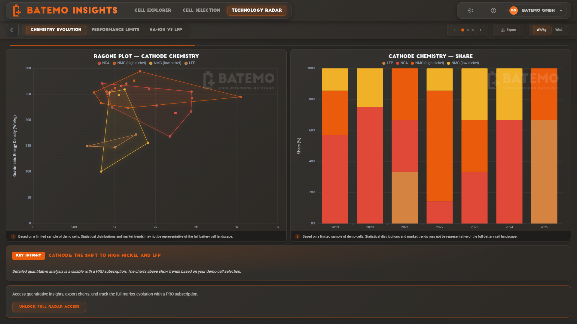Click Ragone plot info icon

tap(13, 236)
